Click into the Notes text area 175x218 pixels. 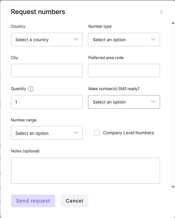(x=85, y=171)
